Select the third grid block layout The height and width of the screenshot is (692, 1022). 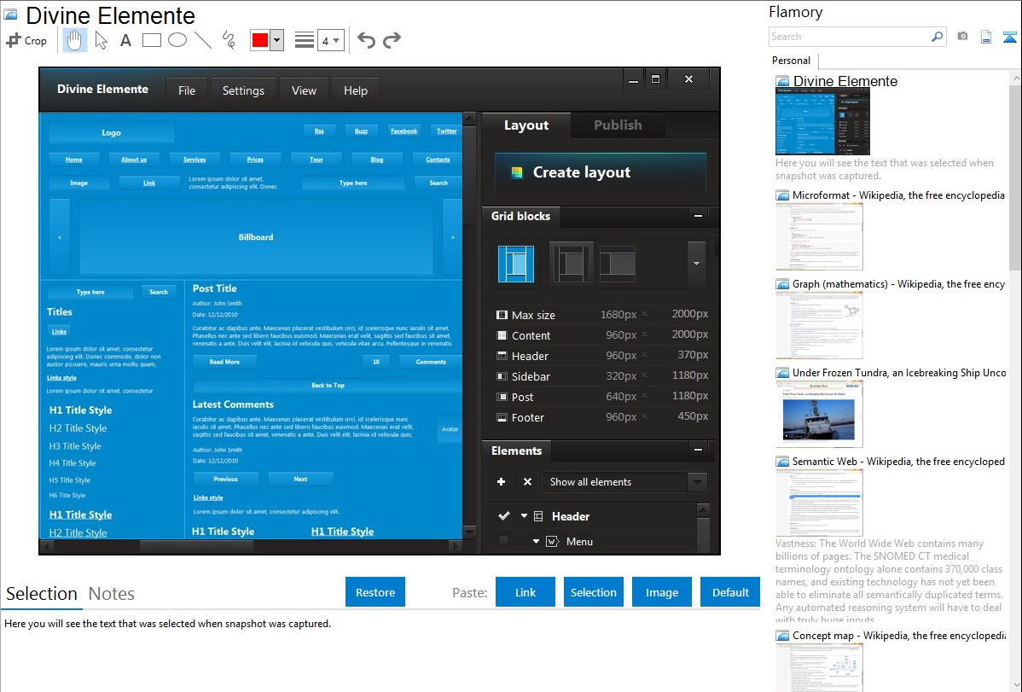[x=618, y=264]
